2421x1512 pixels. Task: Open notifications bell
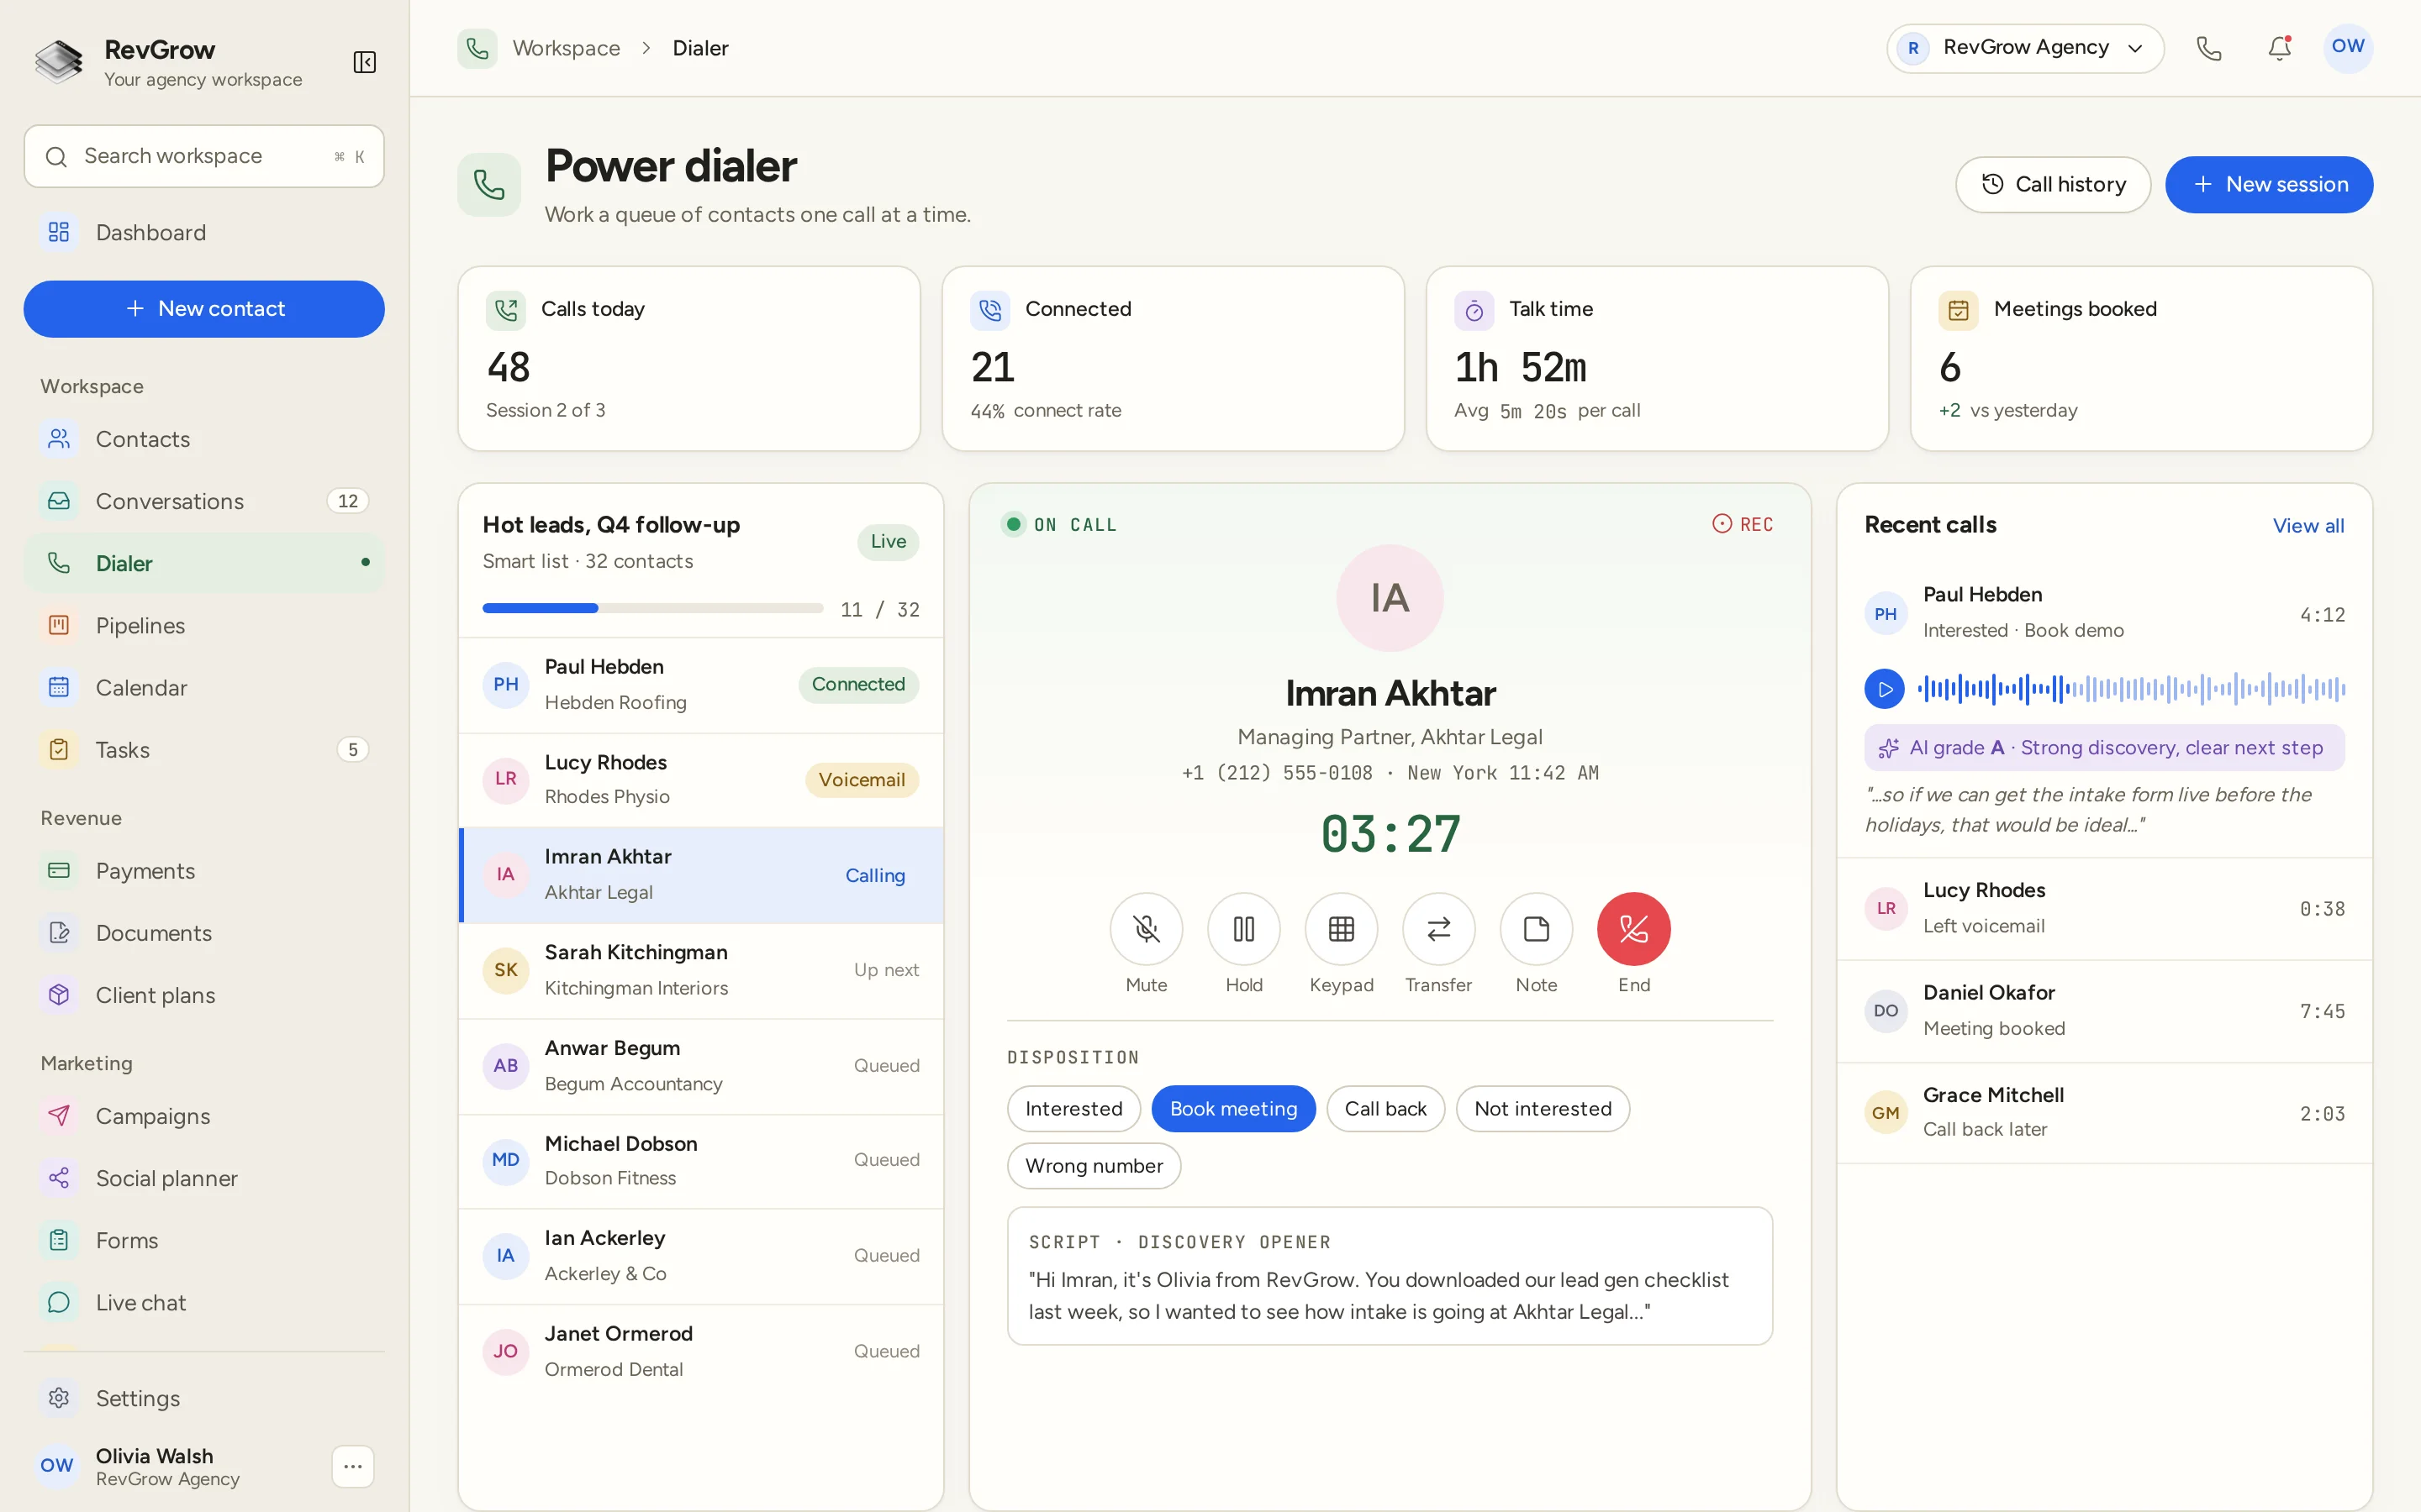click(x=2279, y=48)
